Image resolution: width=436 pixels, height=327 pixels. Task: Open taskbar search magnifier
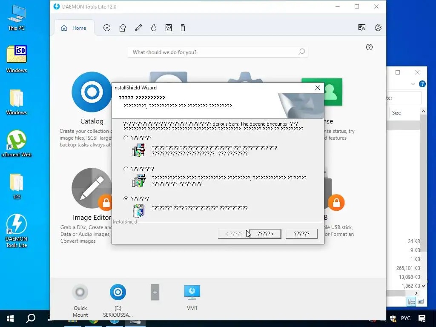point(31,318)
